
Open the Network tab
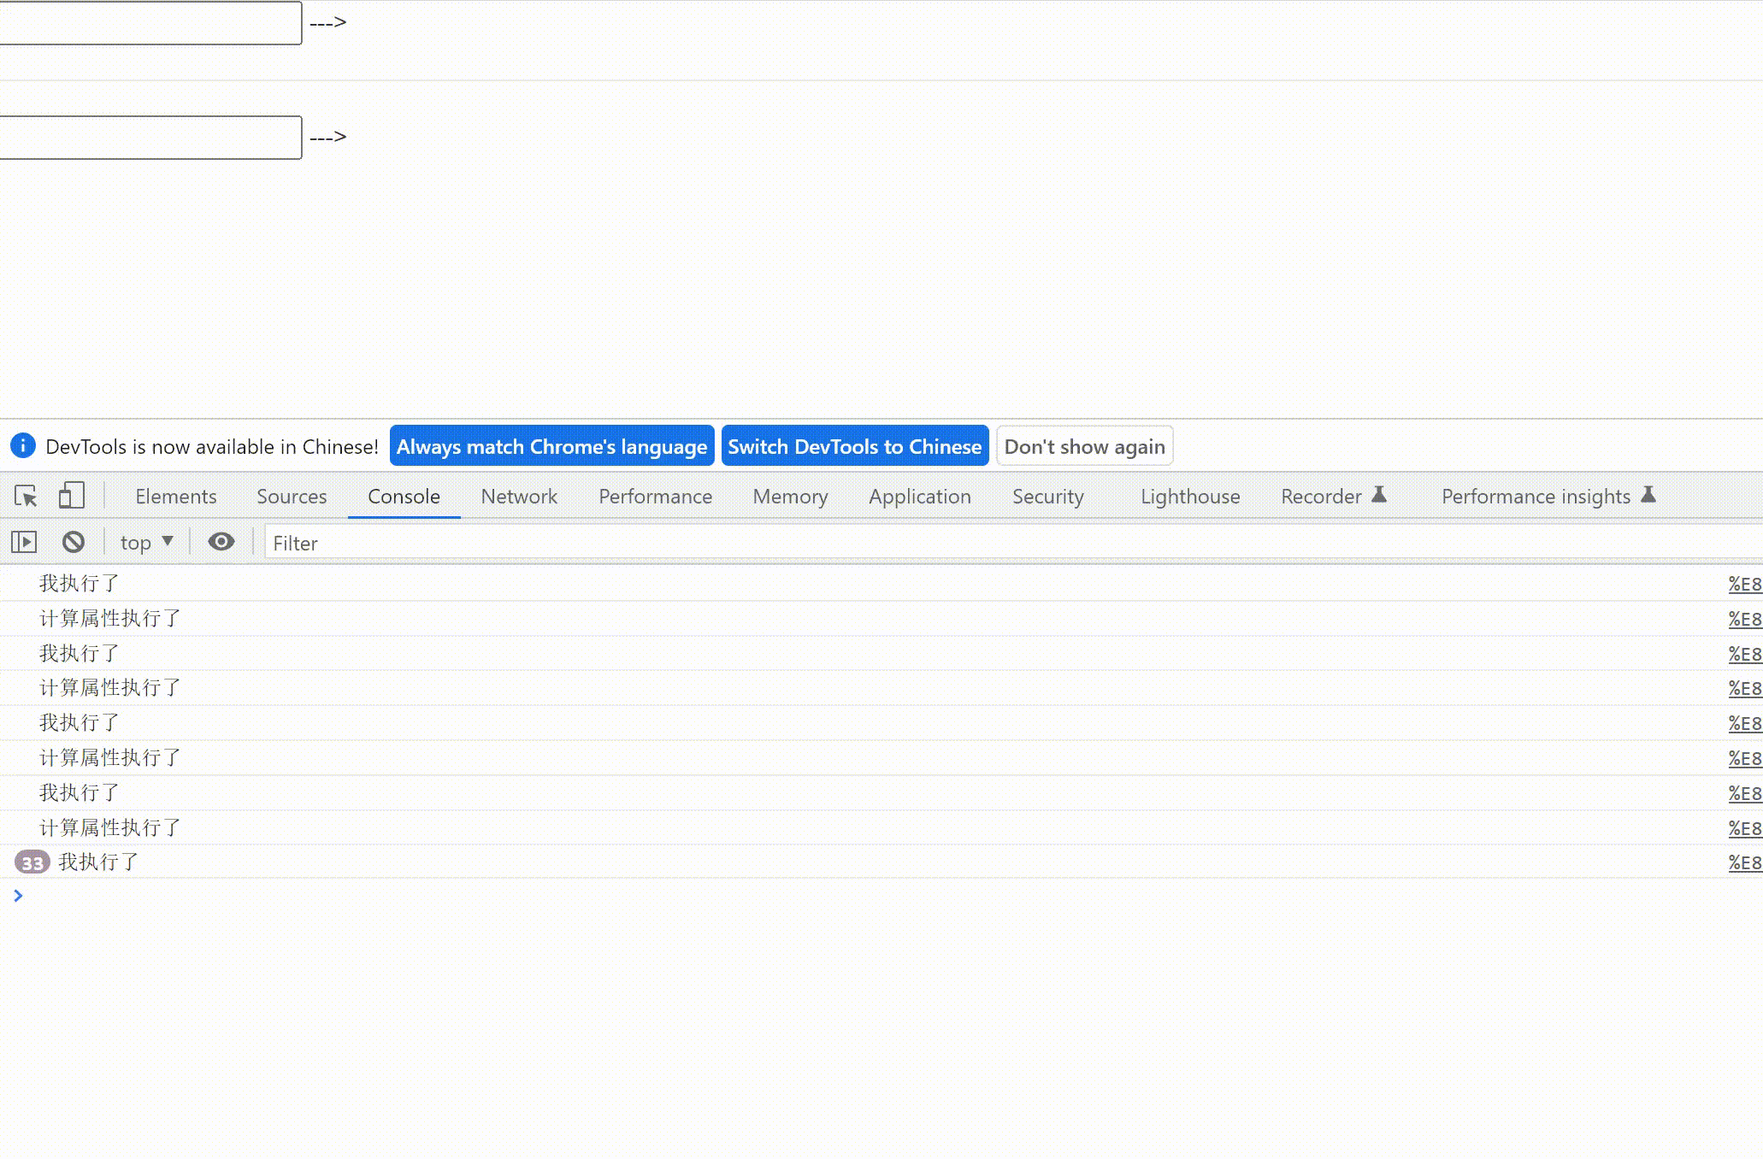[518, 497]
